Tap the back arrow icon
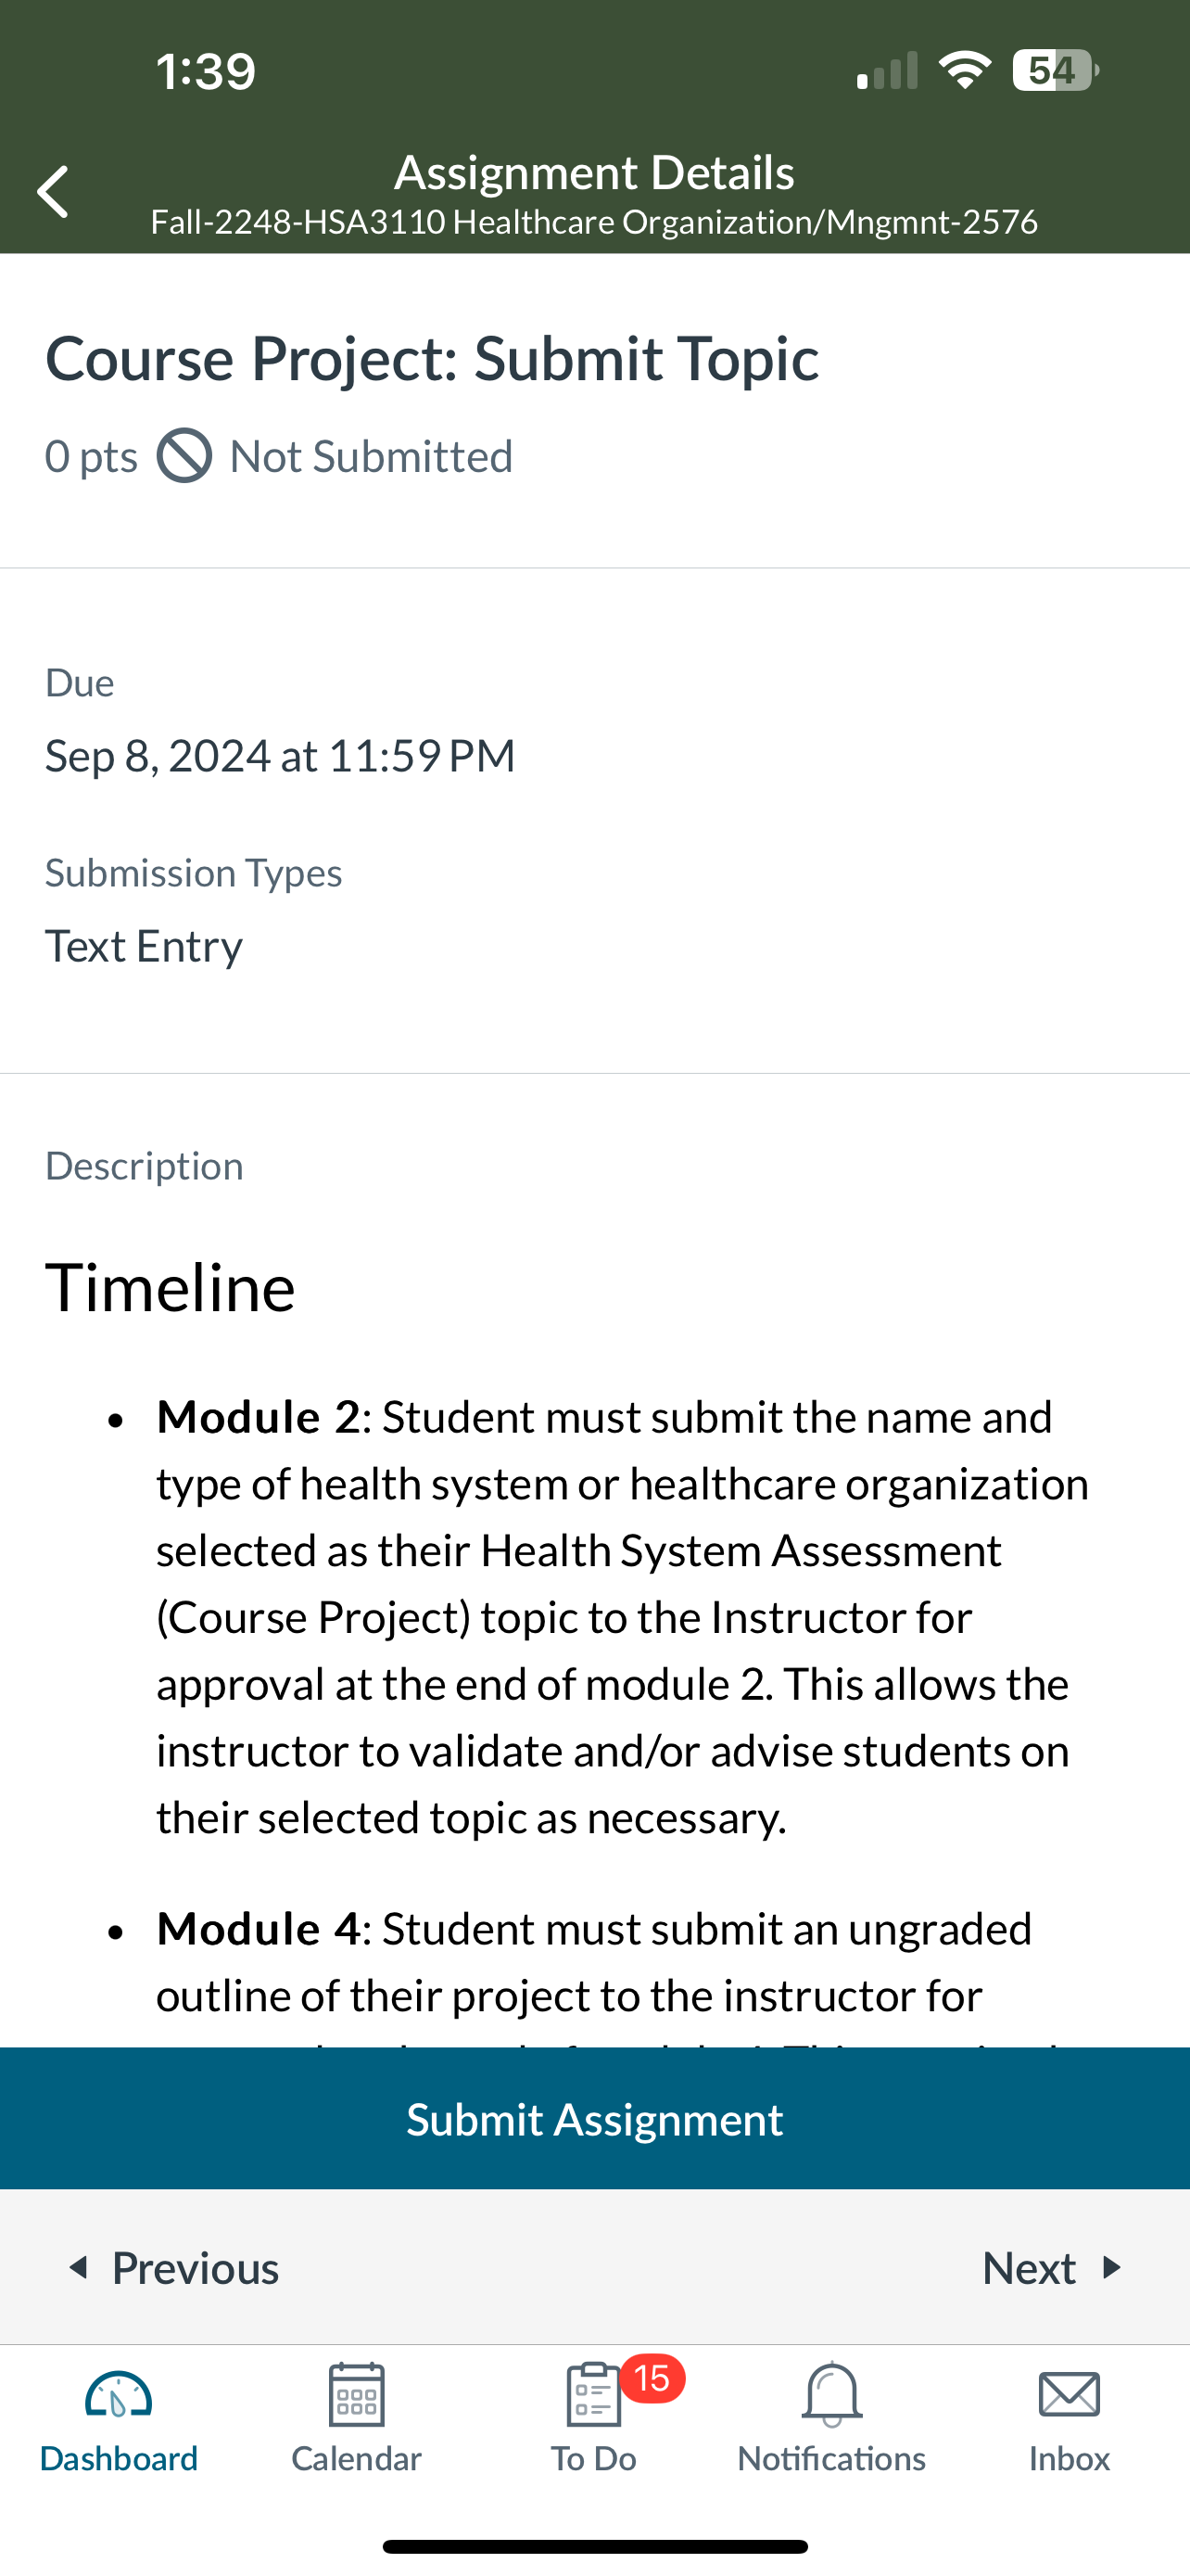 [x=53, y=192]
